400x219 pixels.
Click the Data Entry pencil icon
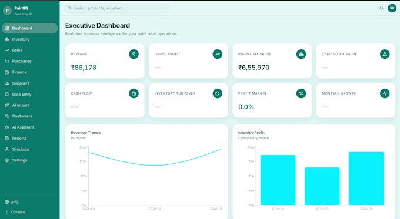(x=7, y=94)
